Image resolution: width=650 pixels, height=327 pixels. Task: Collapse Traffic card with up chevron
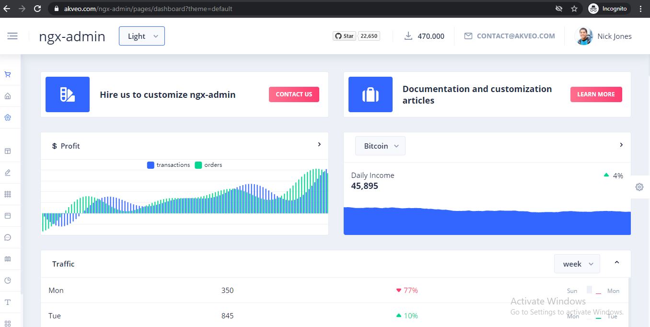pyautogui.click(x=617, y=262)
